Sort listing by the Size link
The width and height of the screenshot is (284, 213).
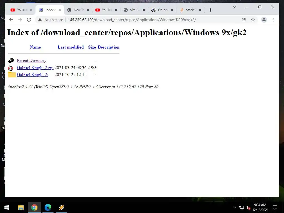point(92,47)
